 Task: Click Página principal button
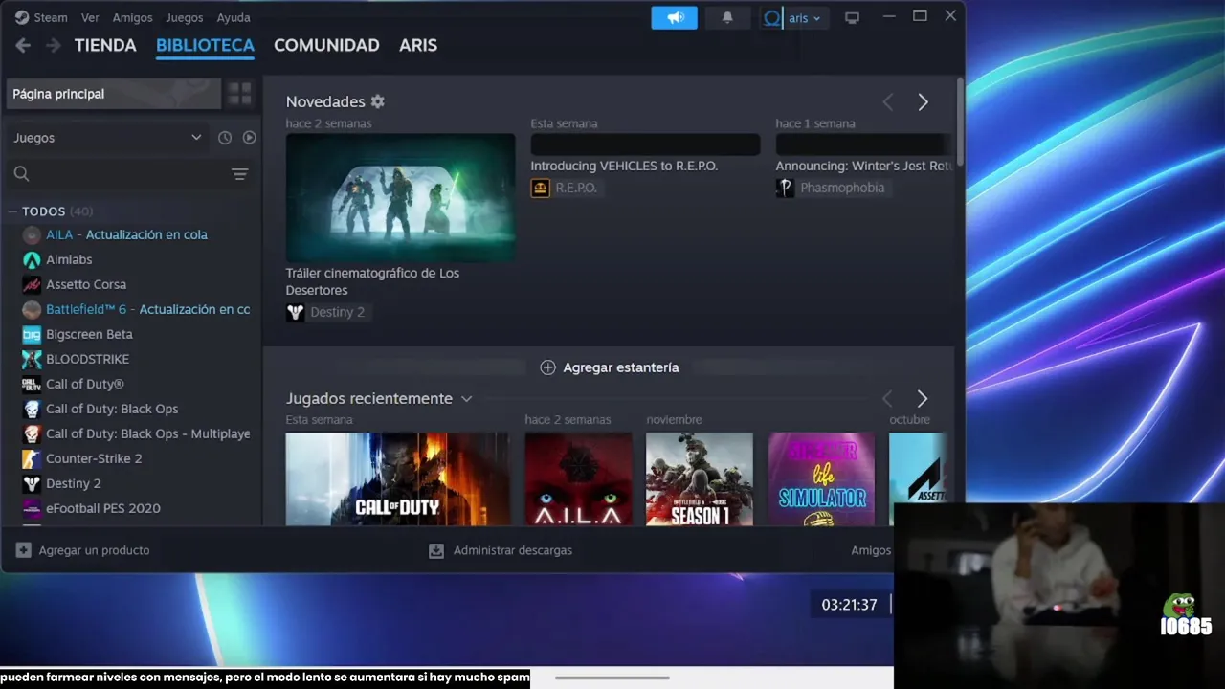(113, 94)
